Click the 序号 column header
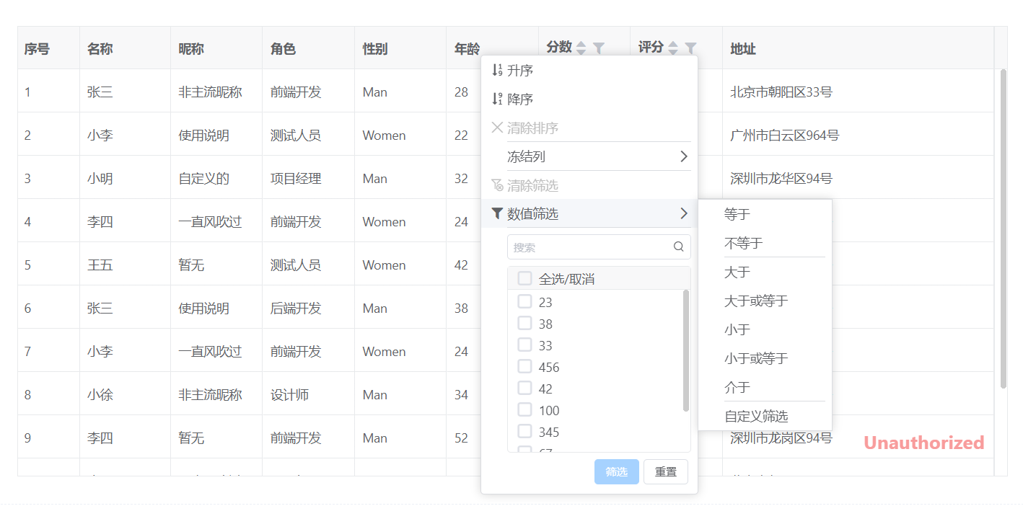This screenshot has height=506, width=1023. [x=48, y=48]
